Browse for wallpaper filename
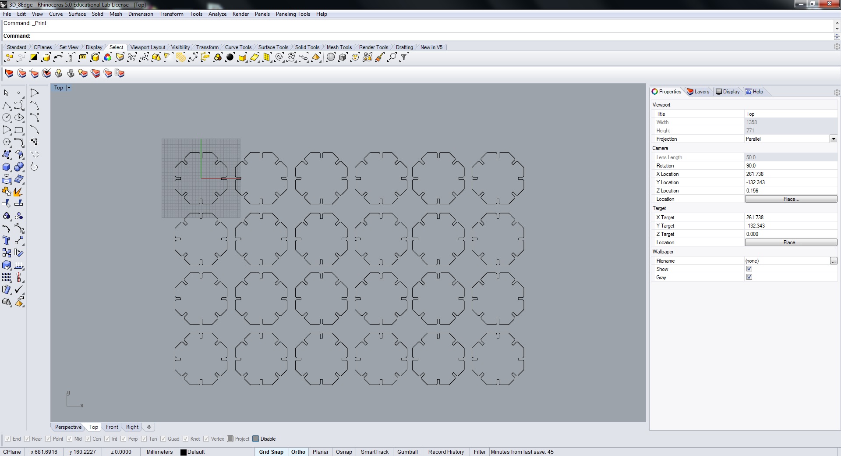This screenshot has height=456, width=841. tap(834, 261)
